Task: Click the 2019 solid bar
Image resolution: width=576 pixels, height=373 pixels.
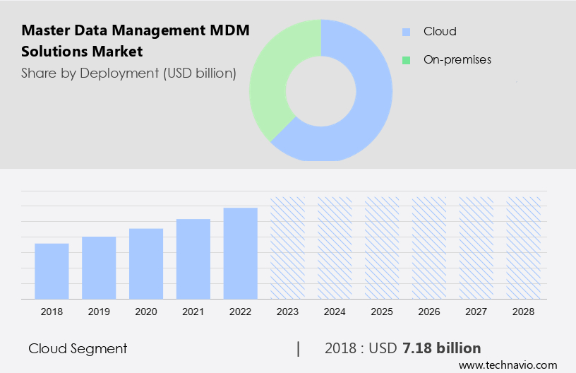Action: (x=99, y=268)
